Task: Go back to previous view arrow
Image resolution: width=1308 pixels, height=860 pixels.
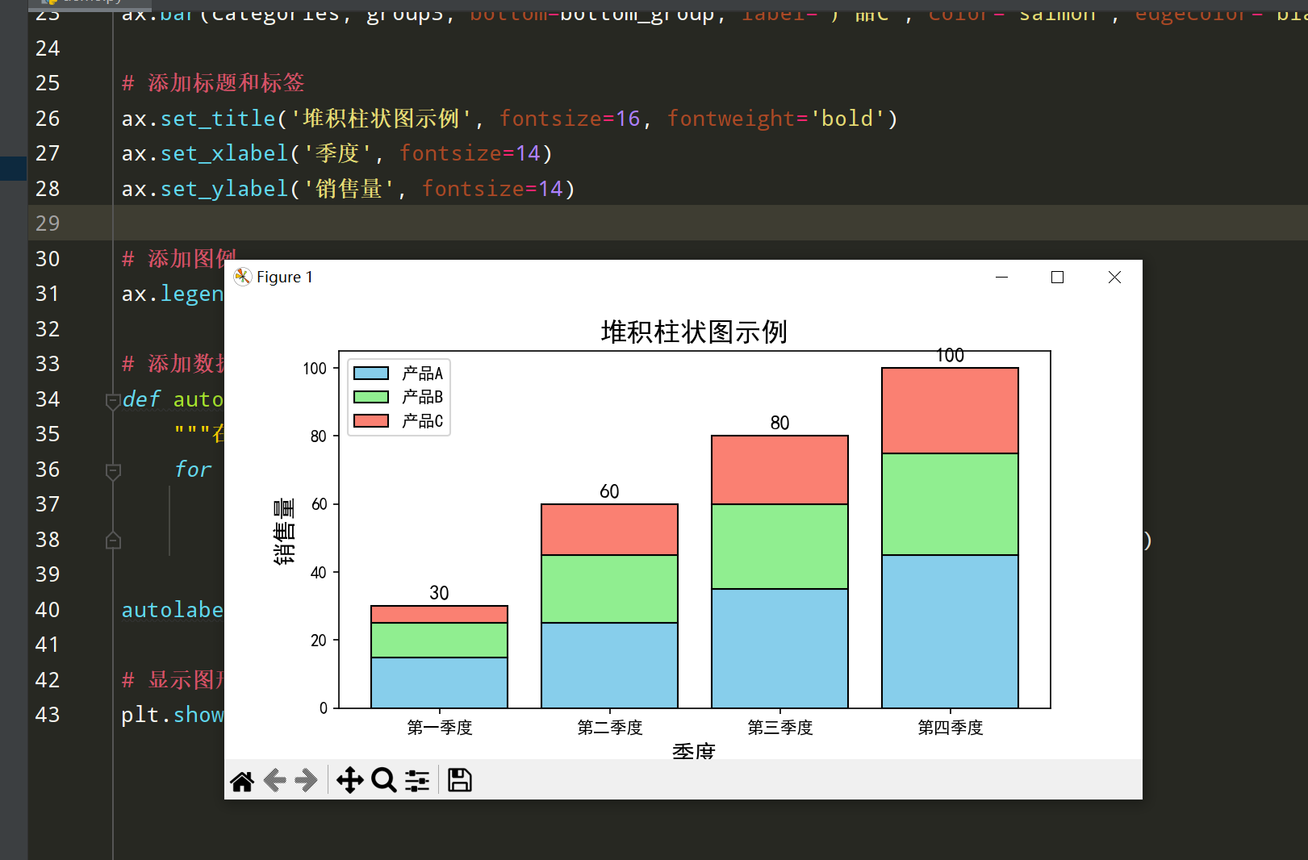Action: pos(275,780)
